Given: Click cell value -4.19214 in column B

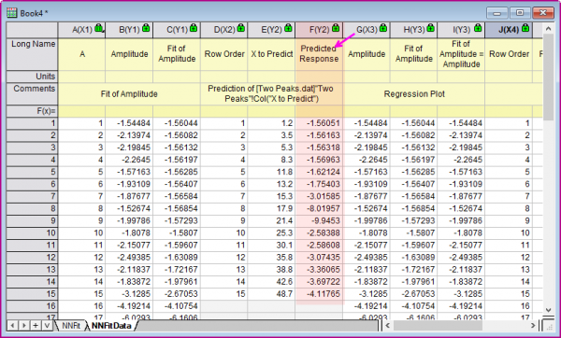Looking at the screenshot, I should [129, 306].
